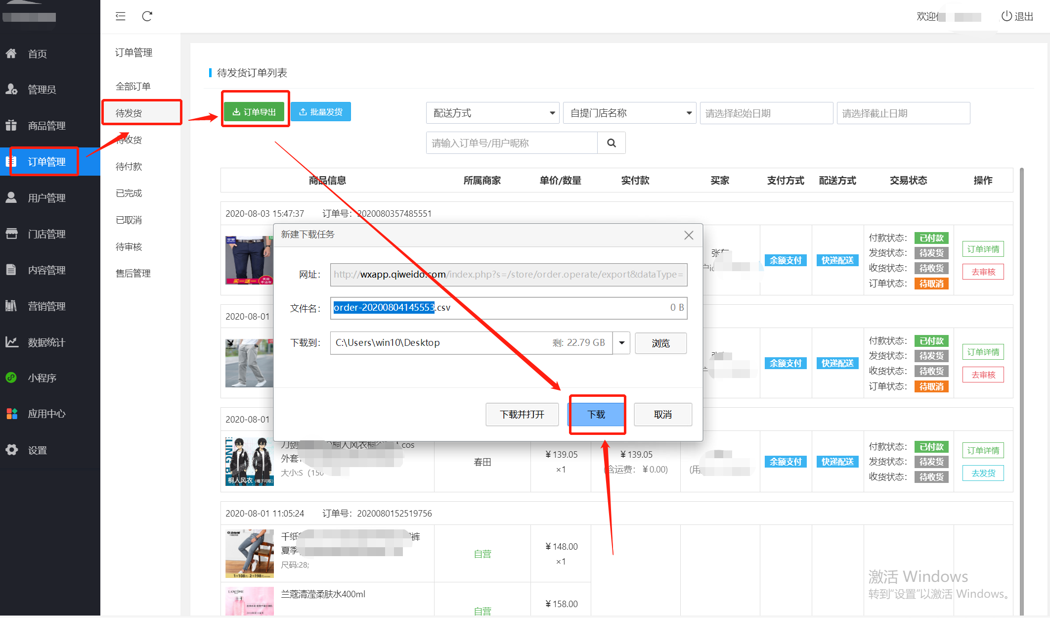Viewport: 1050px width, 618px height.
Task: Click the marketing management icon
Action: [x=11, y=306]
